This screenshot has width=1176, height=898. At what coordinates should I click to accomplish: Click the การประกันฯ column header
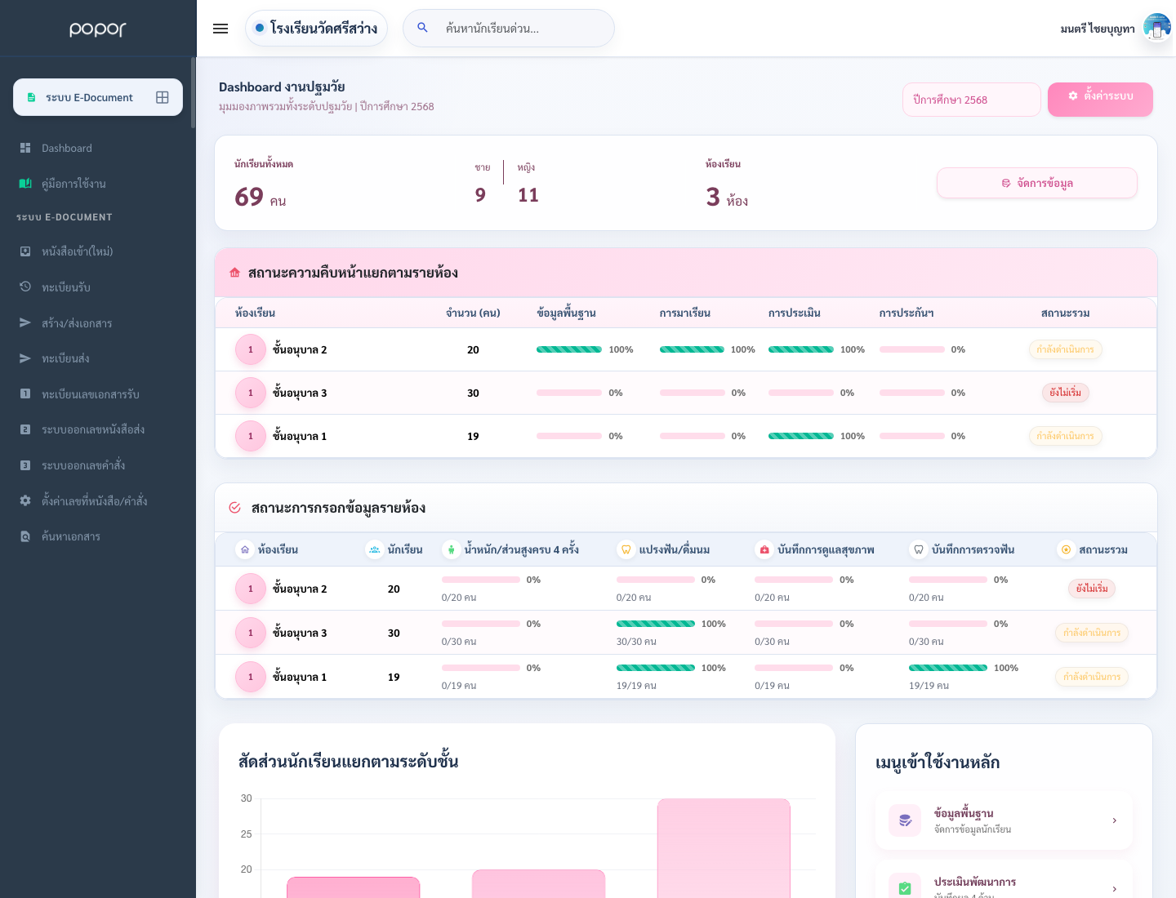[906, 313]
